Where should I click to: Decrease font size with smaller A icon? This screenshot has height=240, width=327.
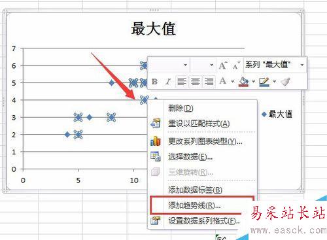(236, 65)
